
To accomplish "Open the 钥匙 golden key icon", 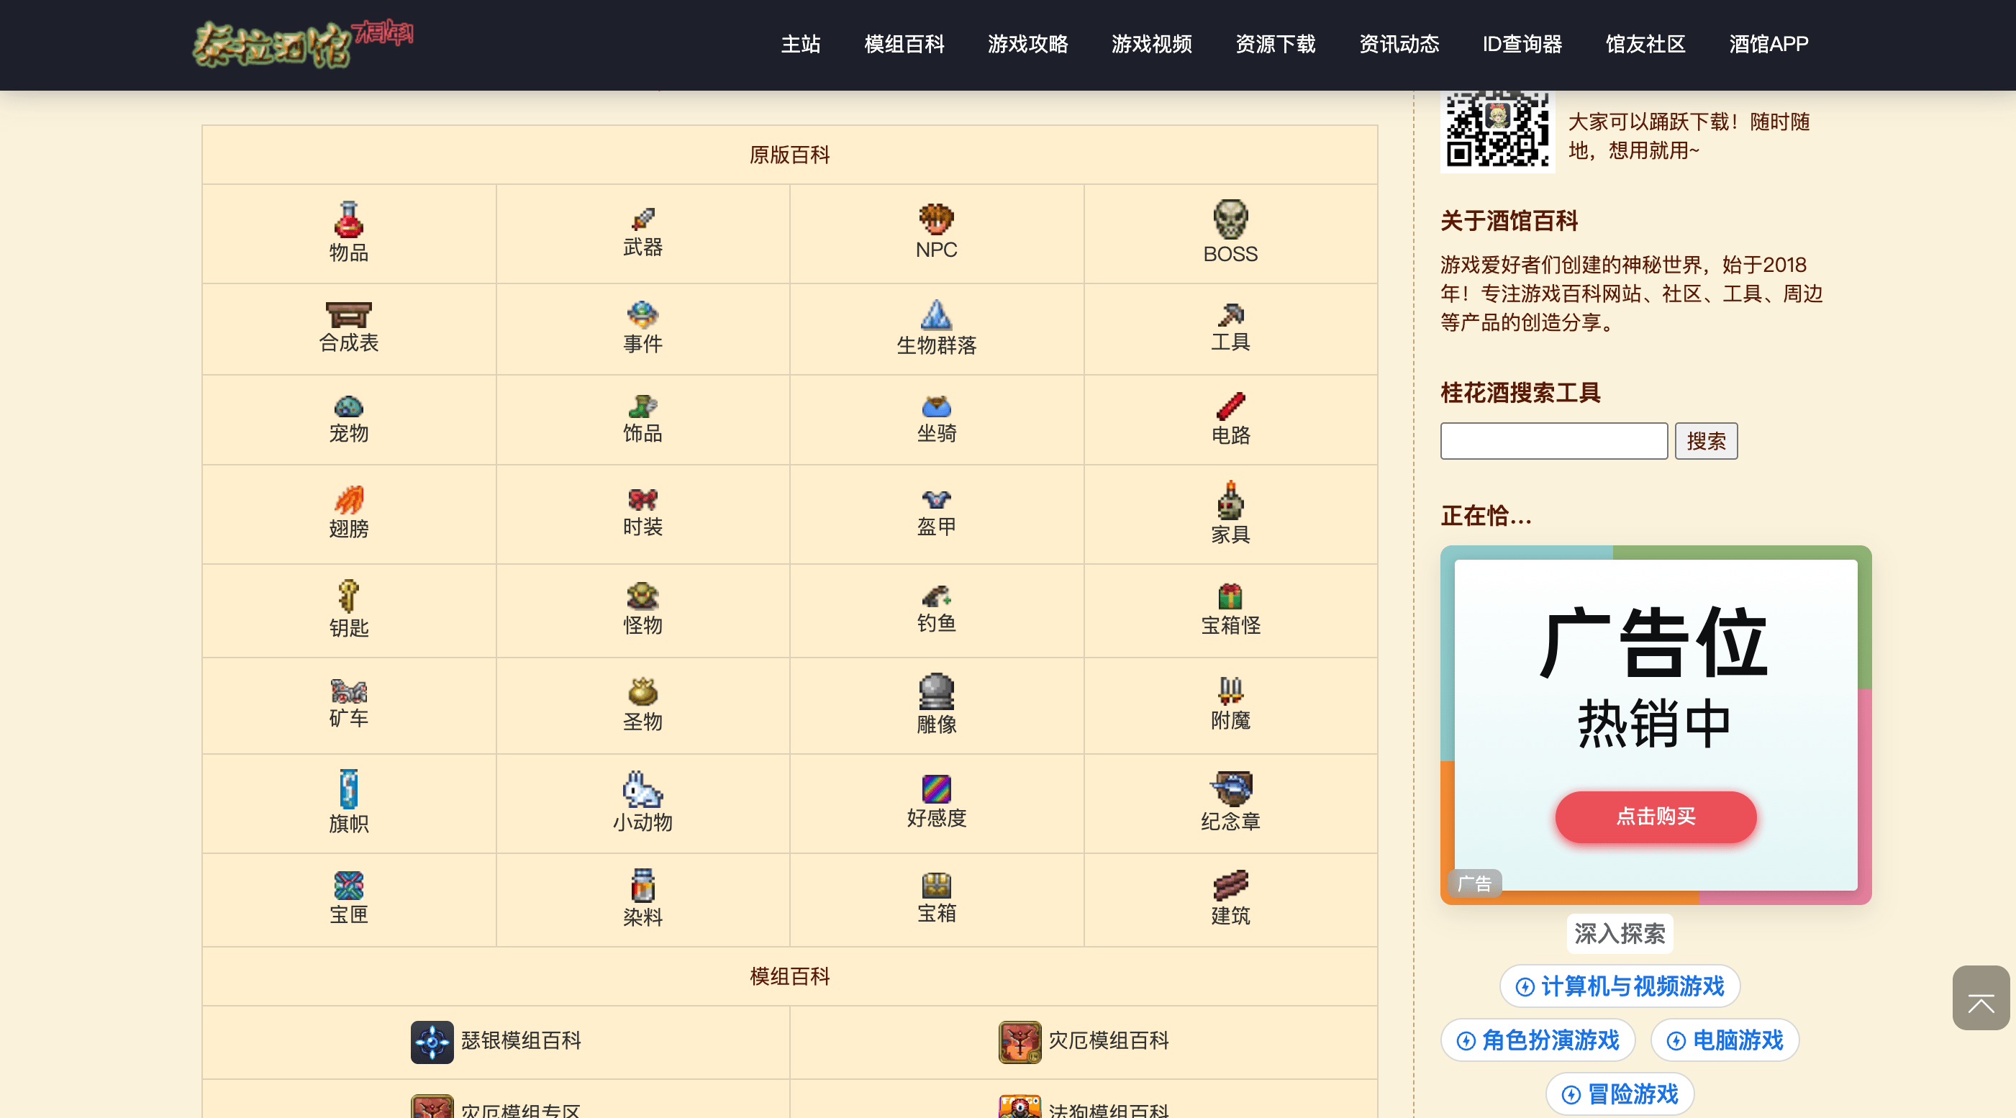I will [x=348, y=596].
